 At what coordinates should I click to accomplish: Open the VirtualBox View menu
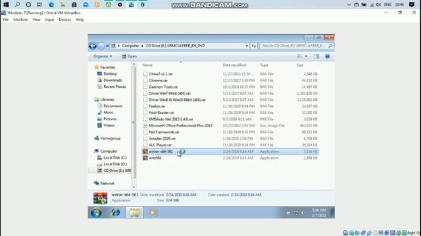[36, 20]
